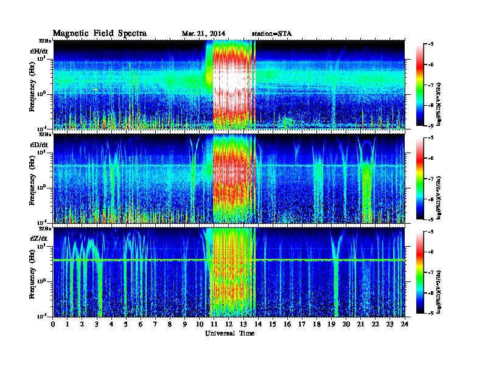Click the "Universal Time" axis title

point(230,334)
